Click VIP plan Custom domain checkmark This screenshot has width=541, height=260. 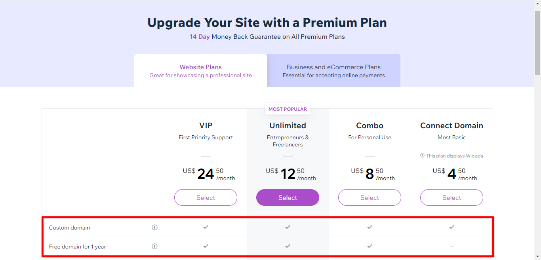coord(206,227)
